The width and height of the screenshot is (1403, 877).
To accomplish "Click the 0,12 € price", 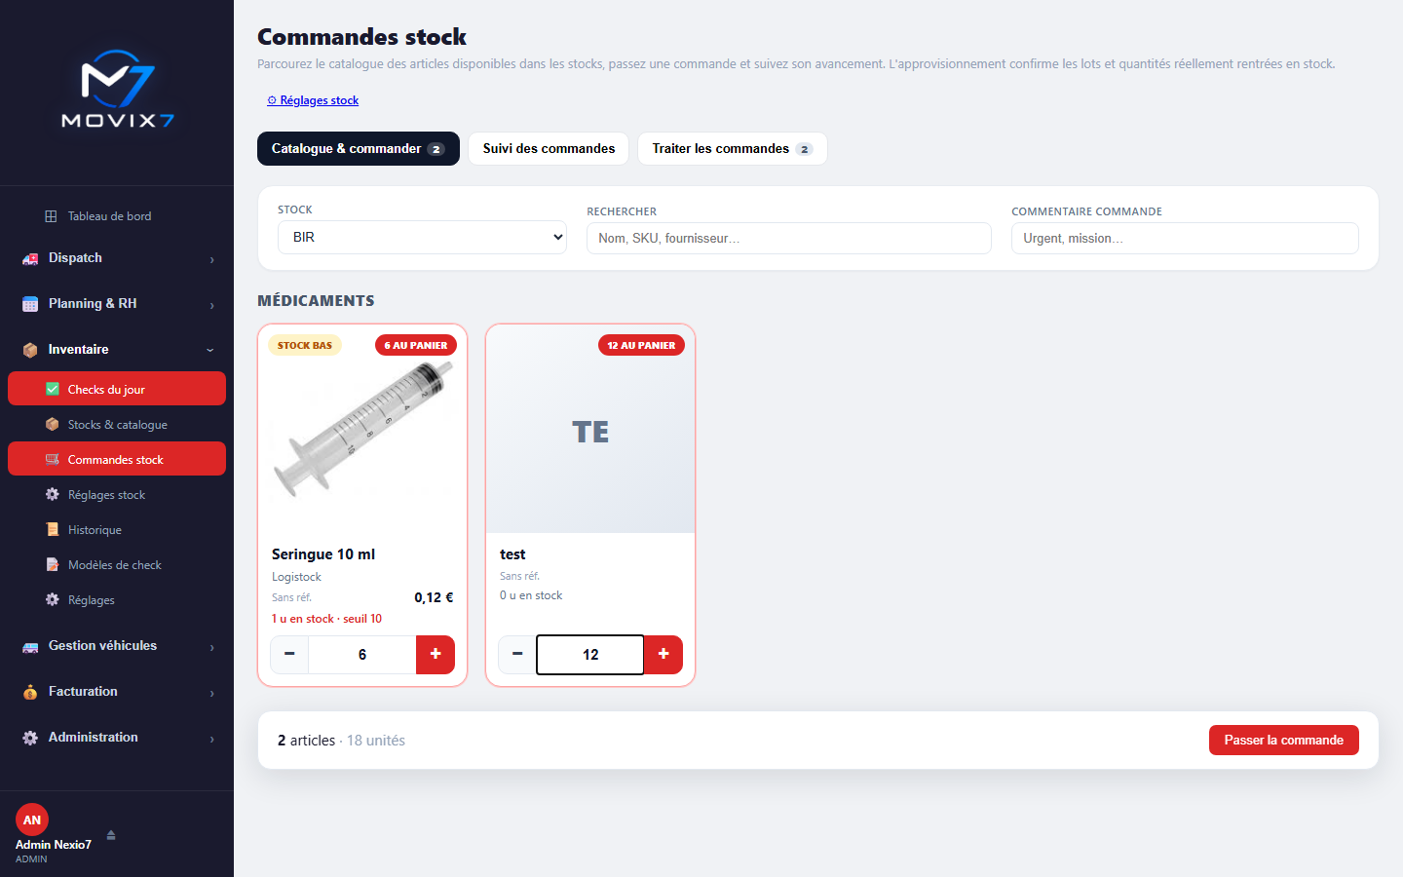I will [x=434, y=597].
